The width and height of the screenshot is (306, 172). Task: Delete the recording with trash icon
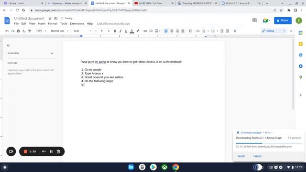tap(58, 151)
